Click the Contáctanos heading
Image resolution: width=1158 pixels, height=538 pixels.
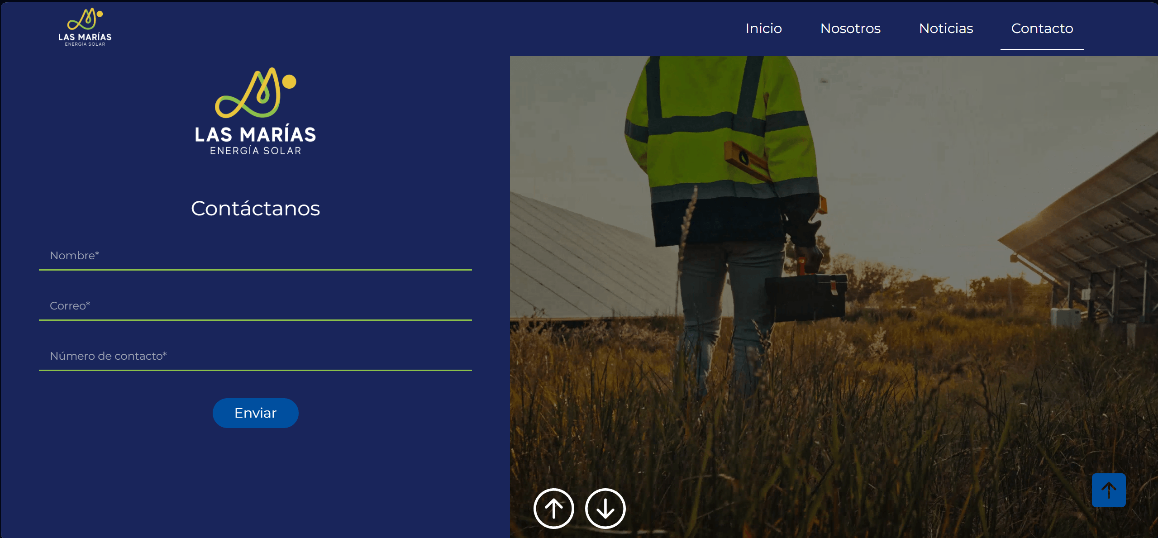[x=255, y=209]
